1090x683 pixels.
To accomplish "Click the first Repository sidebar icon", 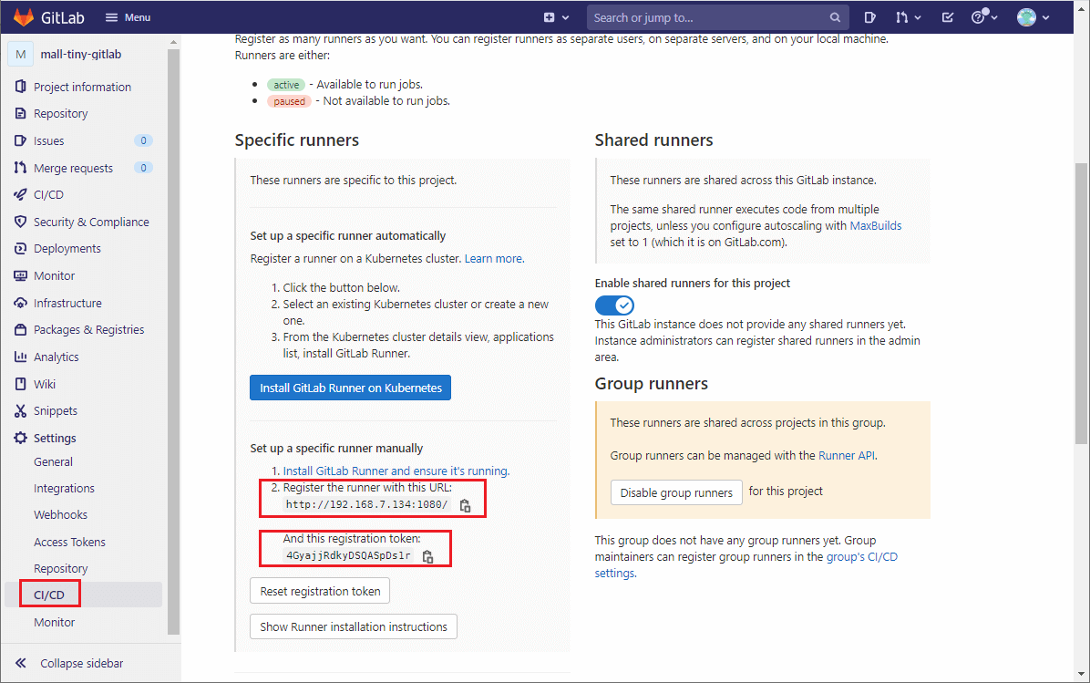I will pos(20,113).
